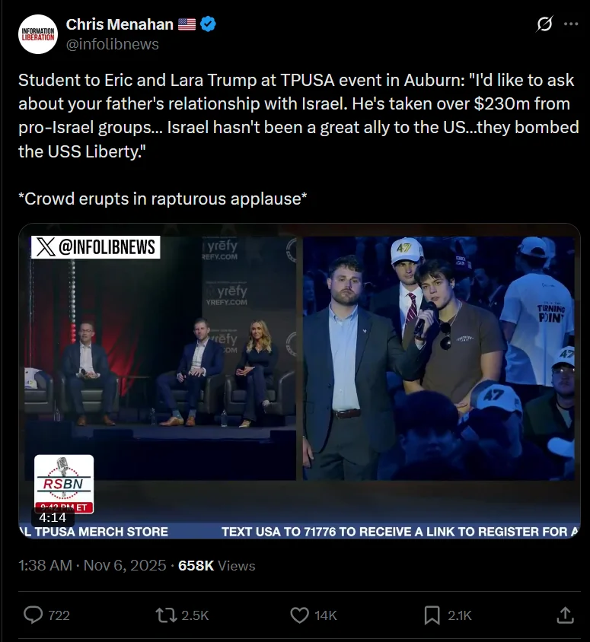
Task: Click the blue verified checkmark badge
Action: click(x=208, y=24)
